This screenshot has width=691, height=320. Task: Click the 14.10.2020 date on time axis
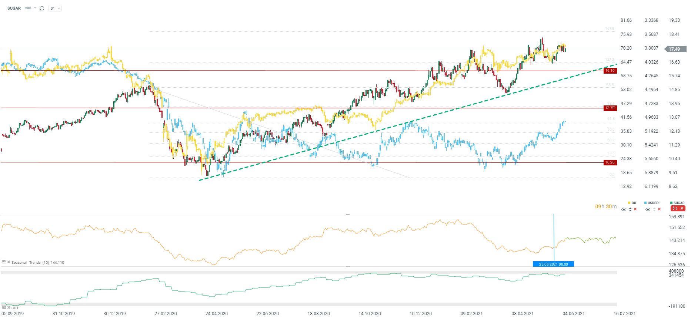tap(370, 314)
